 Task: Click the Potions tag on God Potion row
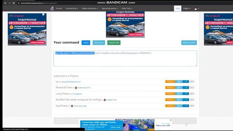pos(170,106)
